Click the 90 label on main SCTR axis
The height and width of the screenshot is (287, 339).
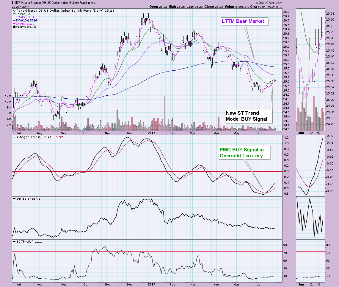pos(285,245)
